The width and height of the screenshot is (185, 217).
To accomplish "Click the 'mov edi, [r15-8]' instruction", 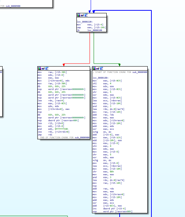I will [51, 126].
